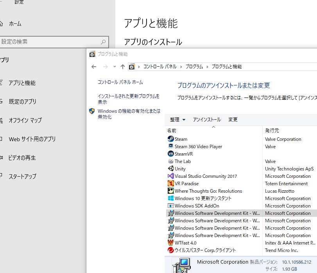317x273 pixels.
Task: Go up one level with up arrow
Action: pyautogui.click(x=122, y=67)
